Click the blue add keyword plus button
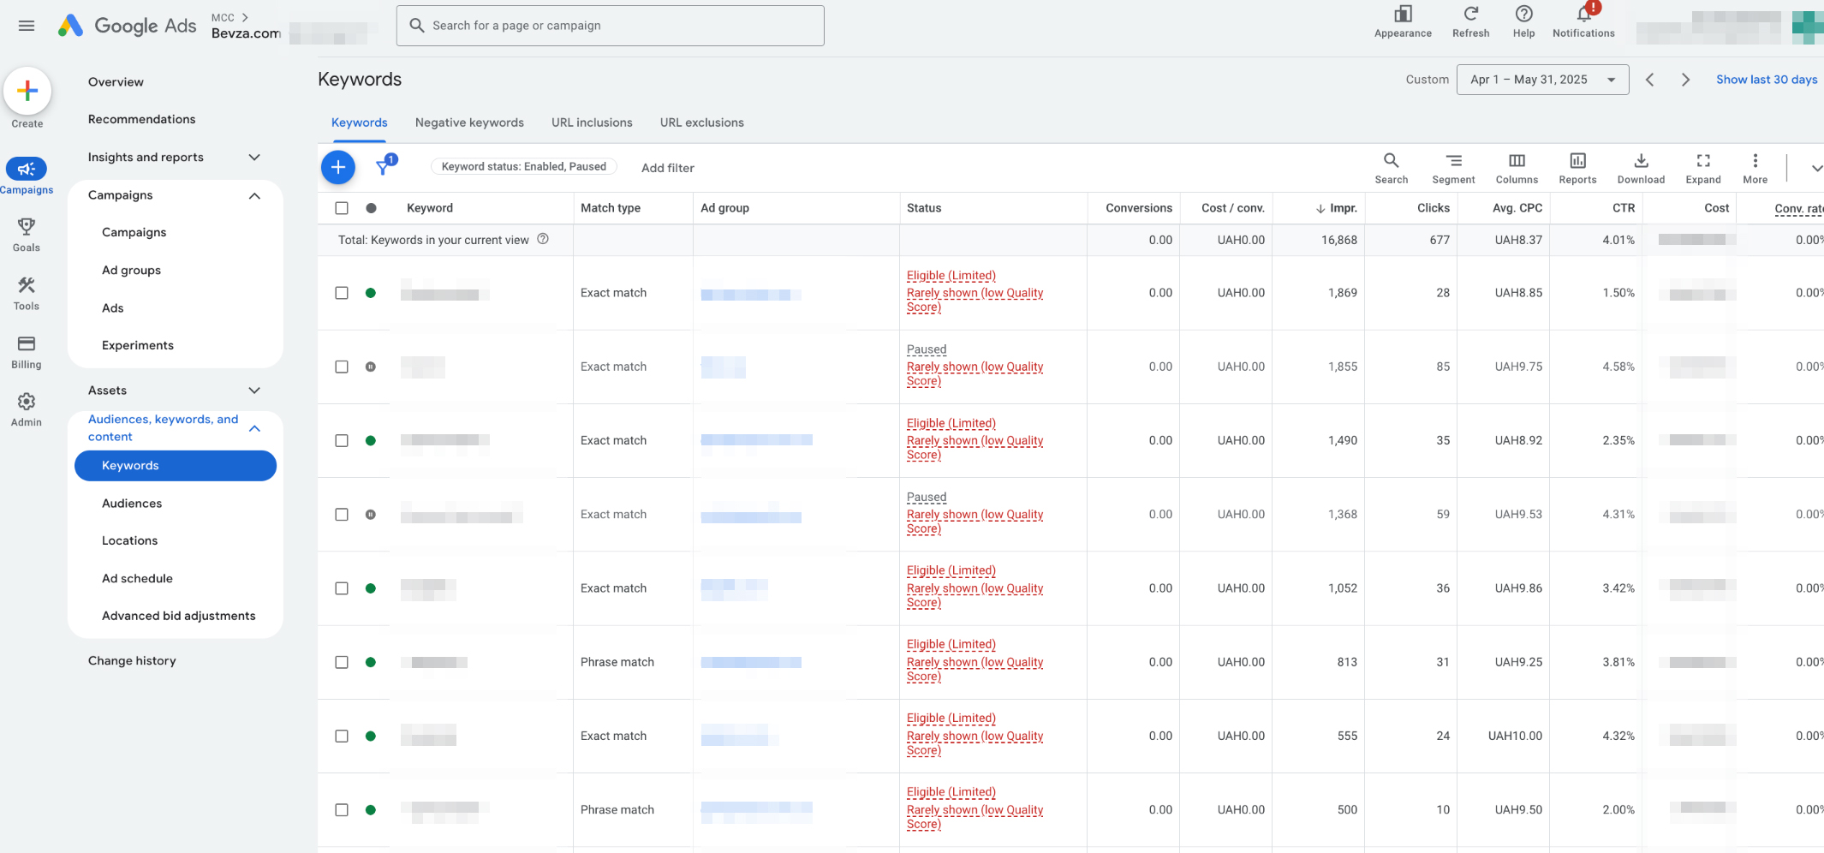Screen dimensions: 1824x853 click(338, 167)
